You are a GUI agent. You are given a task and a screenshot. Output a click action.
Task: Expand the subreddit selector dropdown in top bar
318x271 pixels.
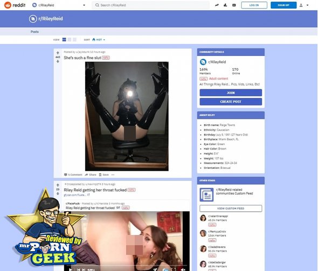tap(84, 5)
